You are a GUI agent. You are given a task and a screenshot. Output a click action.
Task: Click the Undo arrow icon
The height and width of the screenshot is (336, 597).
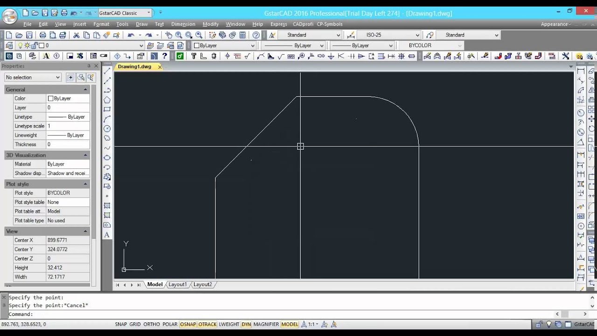[131, 35]
